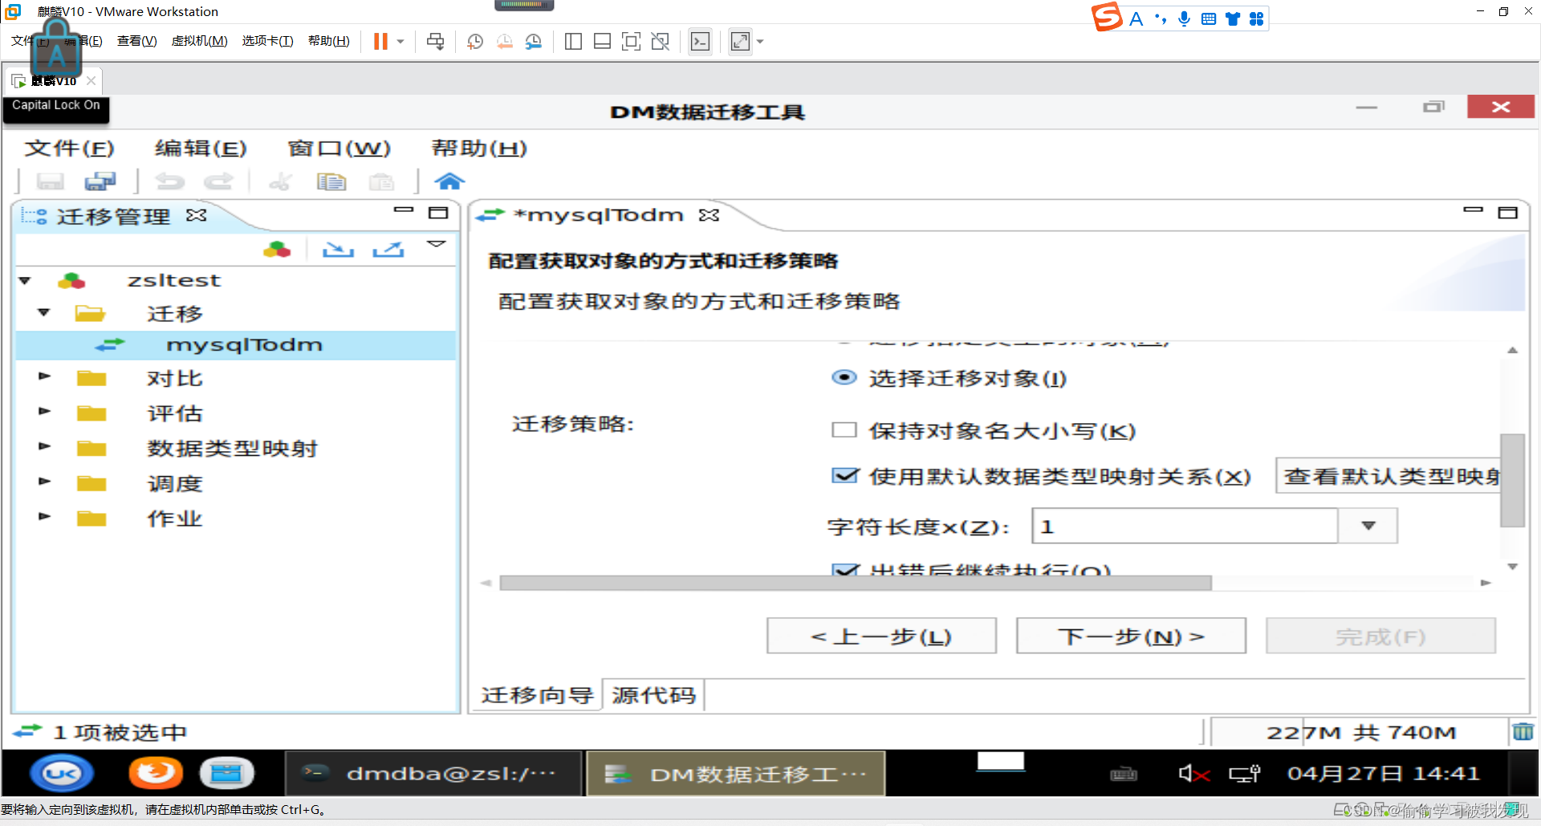1541x826 pixels.
Task: Click the new project colored-blocks icon
Action: (x=277, y=250)
